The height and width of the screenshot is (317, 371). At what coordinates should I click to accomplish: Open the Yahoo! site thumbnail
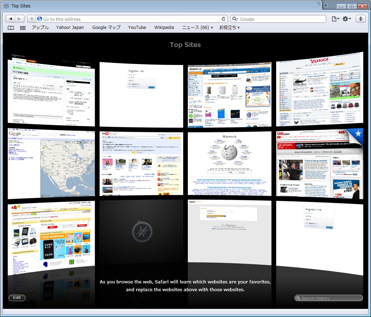click(320, 89)
